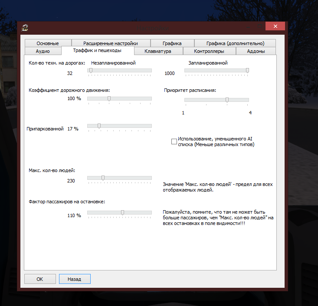Switch to Расширенные настройки tab
318x306 pixels.
[111, 43]
